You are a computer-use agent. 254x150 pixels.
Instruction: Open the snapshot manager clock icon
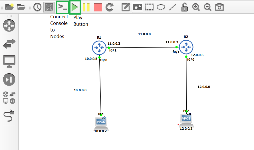click(x=37, y=7)
